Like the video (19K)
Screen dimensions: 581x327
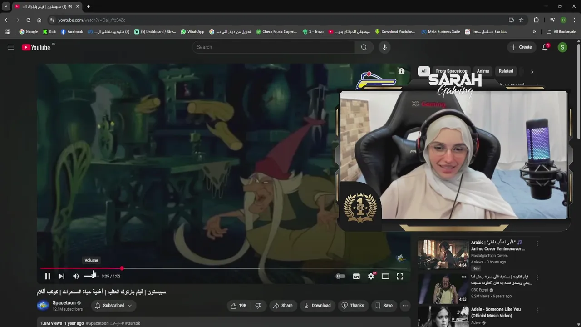tap(239, 306)
